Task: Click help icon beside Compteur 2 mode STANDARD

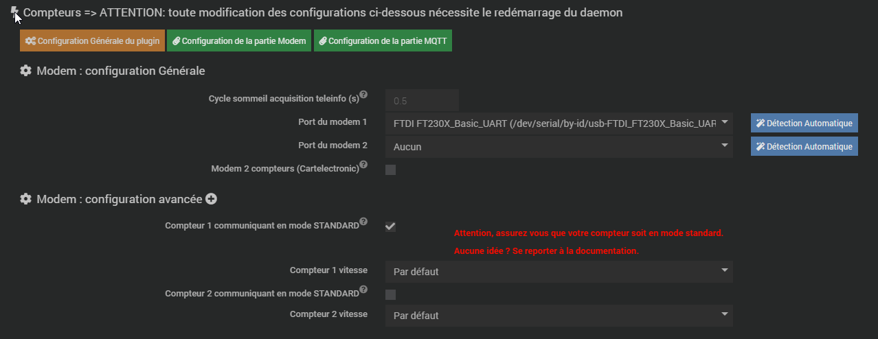Action: (363, 290)
